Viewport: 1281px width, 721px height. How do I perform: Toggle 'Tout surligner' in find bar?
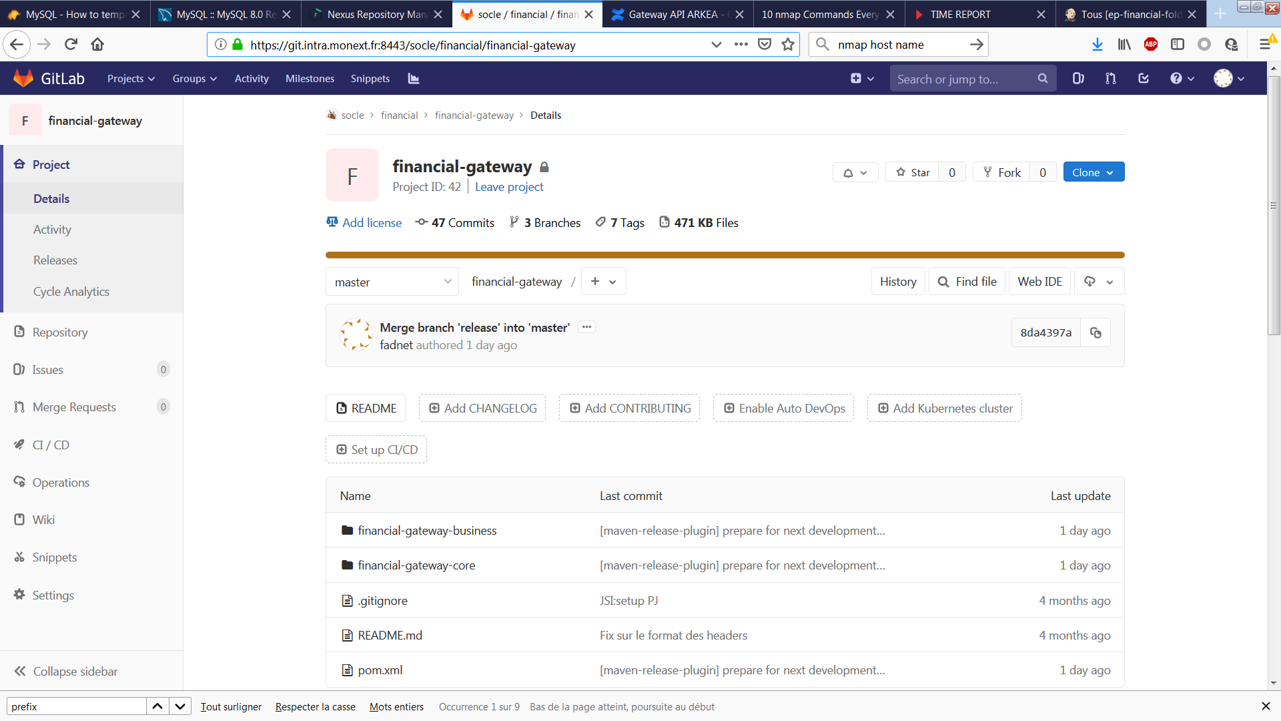coord(231,706)
